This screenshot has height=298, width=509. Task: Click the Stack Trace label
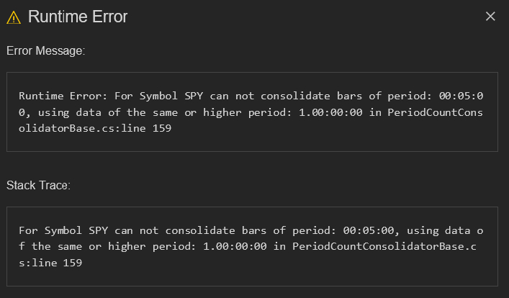point(38,186)
